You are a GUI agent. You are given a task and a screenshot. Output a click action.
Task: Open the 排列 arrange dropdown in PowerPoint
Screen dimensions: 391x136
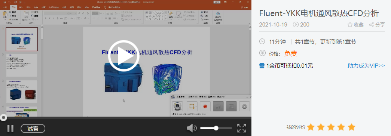point(171,15)
